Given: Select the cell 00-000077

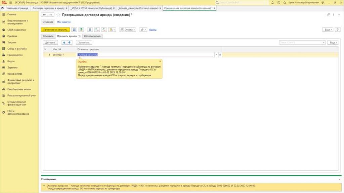Looking at the screenshot, I should click(63, 55).
